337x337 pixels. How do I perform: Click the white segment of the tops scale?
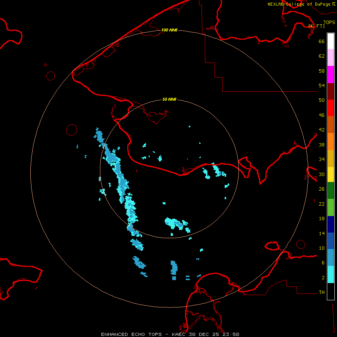(x=331, y=41)
